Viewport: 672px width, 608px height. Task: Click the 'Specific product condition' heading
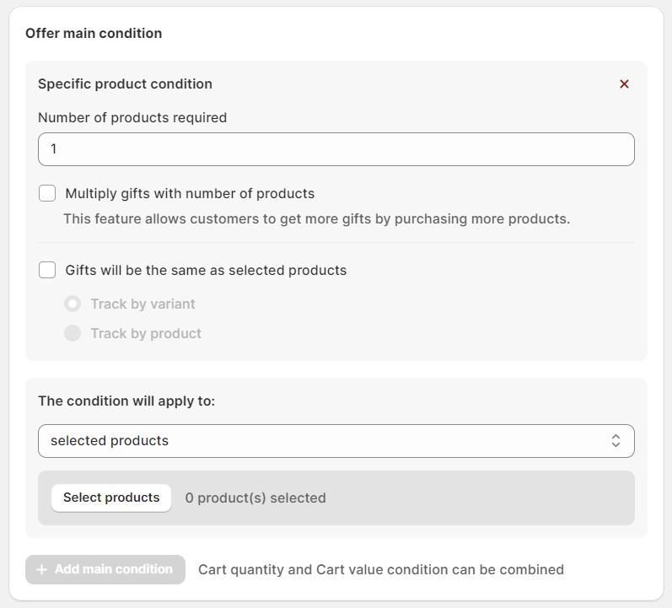[125, 84]
